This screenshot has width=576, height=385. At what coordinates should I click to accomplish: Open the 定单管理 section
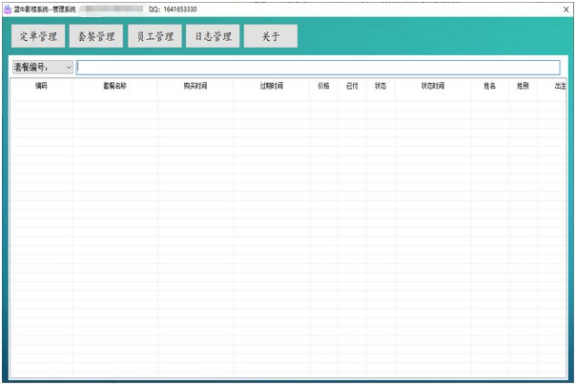tap(38, 37)
